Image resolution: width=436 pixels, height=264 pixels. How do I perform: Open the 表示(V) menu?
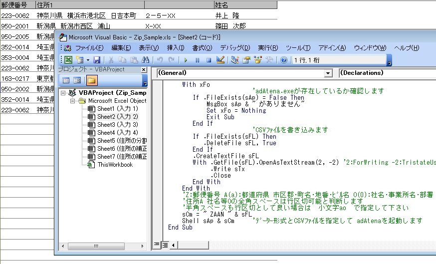149,48
